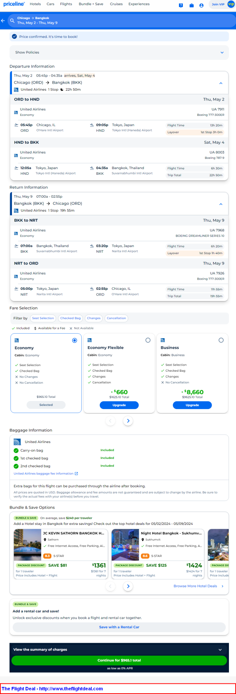This screenshot has width=236, height=694.
Task: Show next hotel deals with right arrow
Action: pyautogui.click(x=128, y=586)
